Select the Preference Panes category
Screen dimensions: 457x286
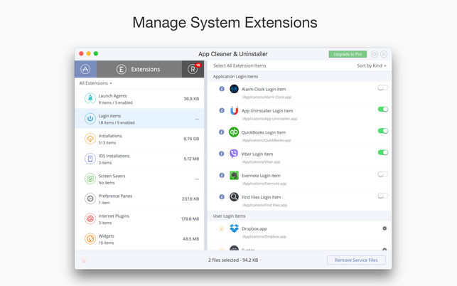coord(139,198)
